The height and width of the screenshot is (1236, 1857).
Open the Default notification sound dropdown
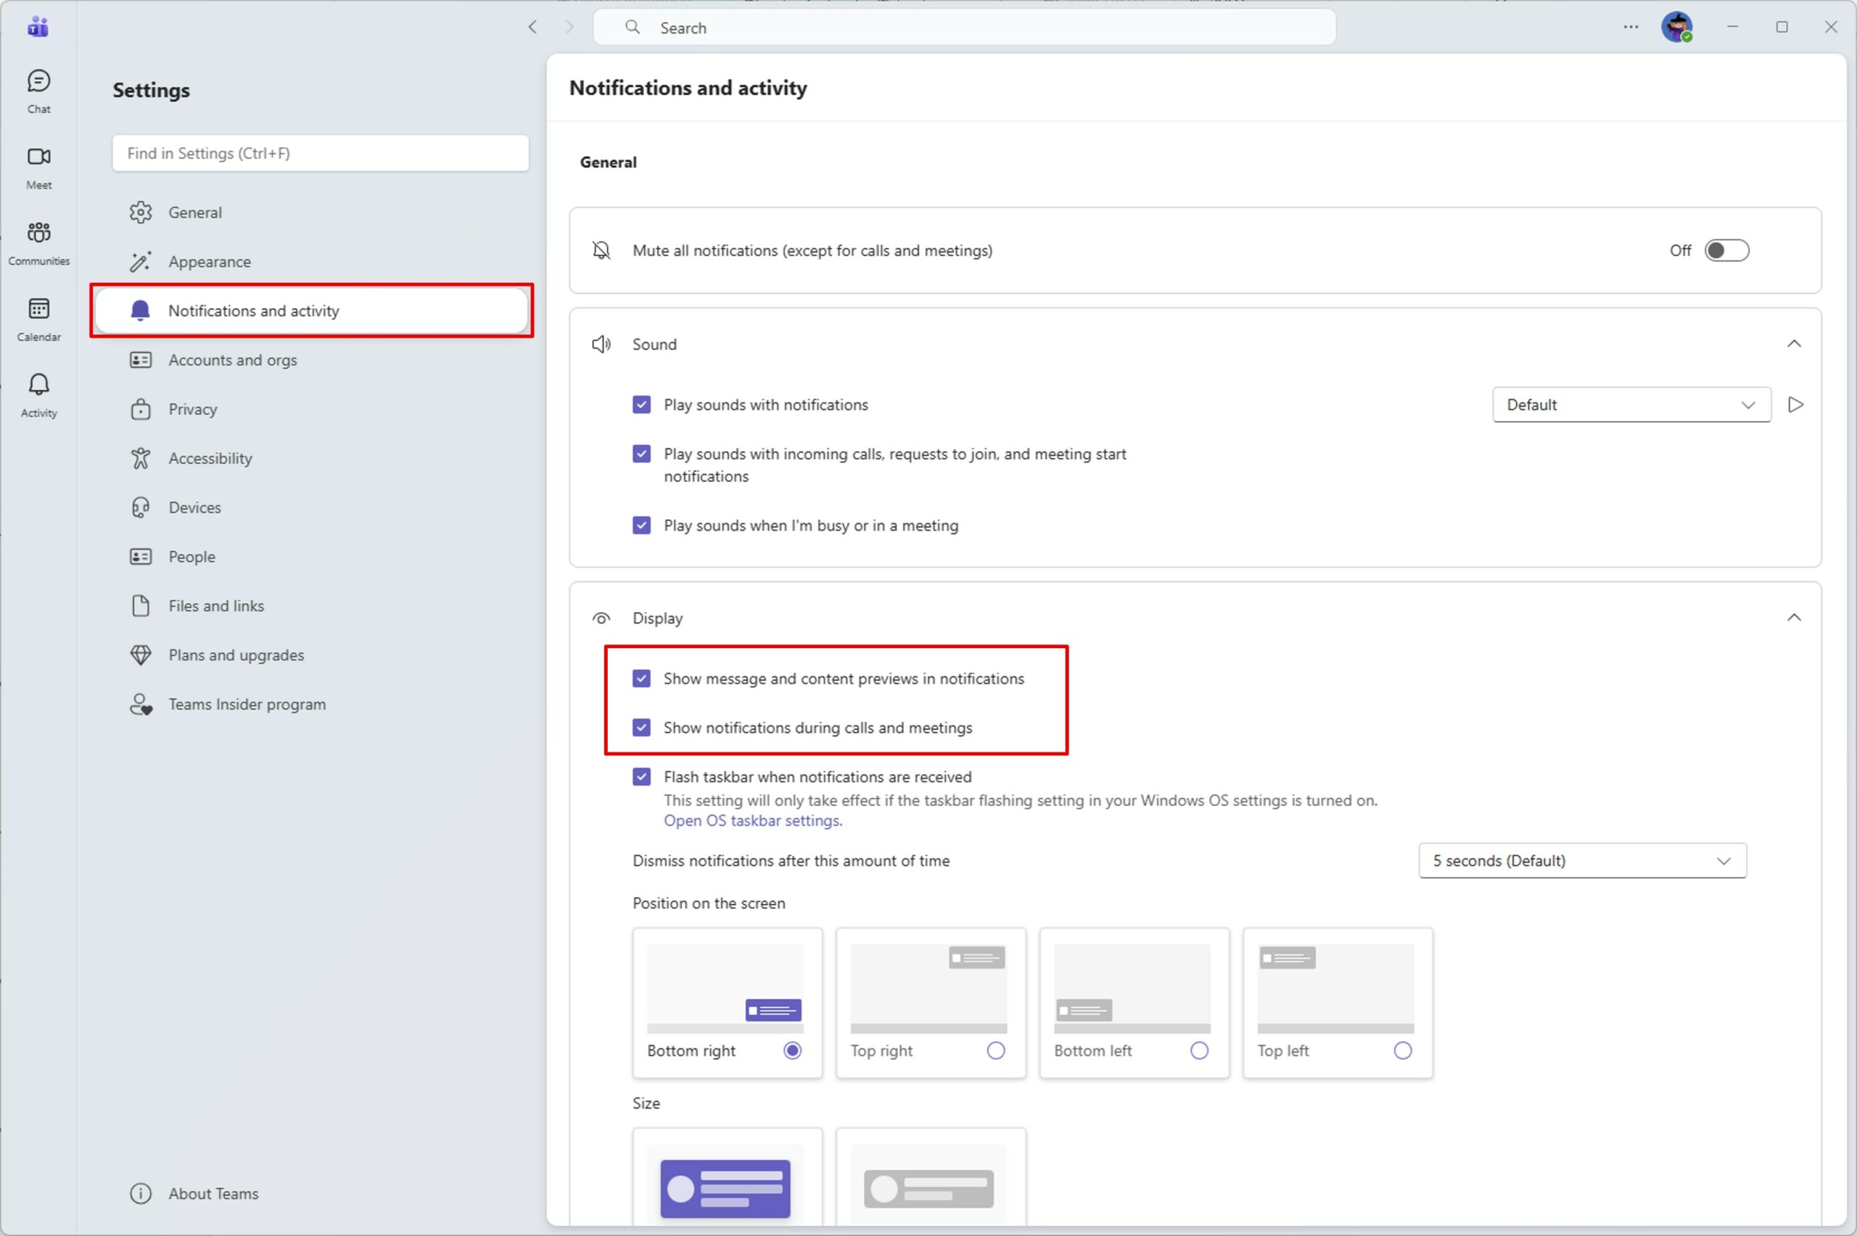[x=1631, y=405]
